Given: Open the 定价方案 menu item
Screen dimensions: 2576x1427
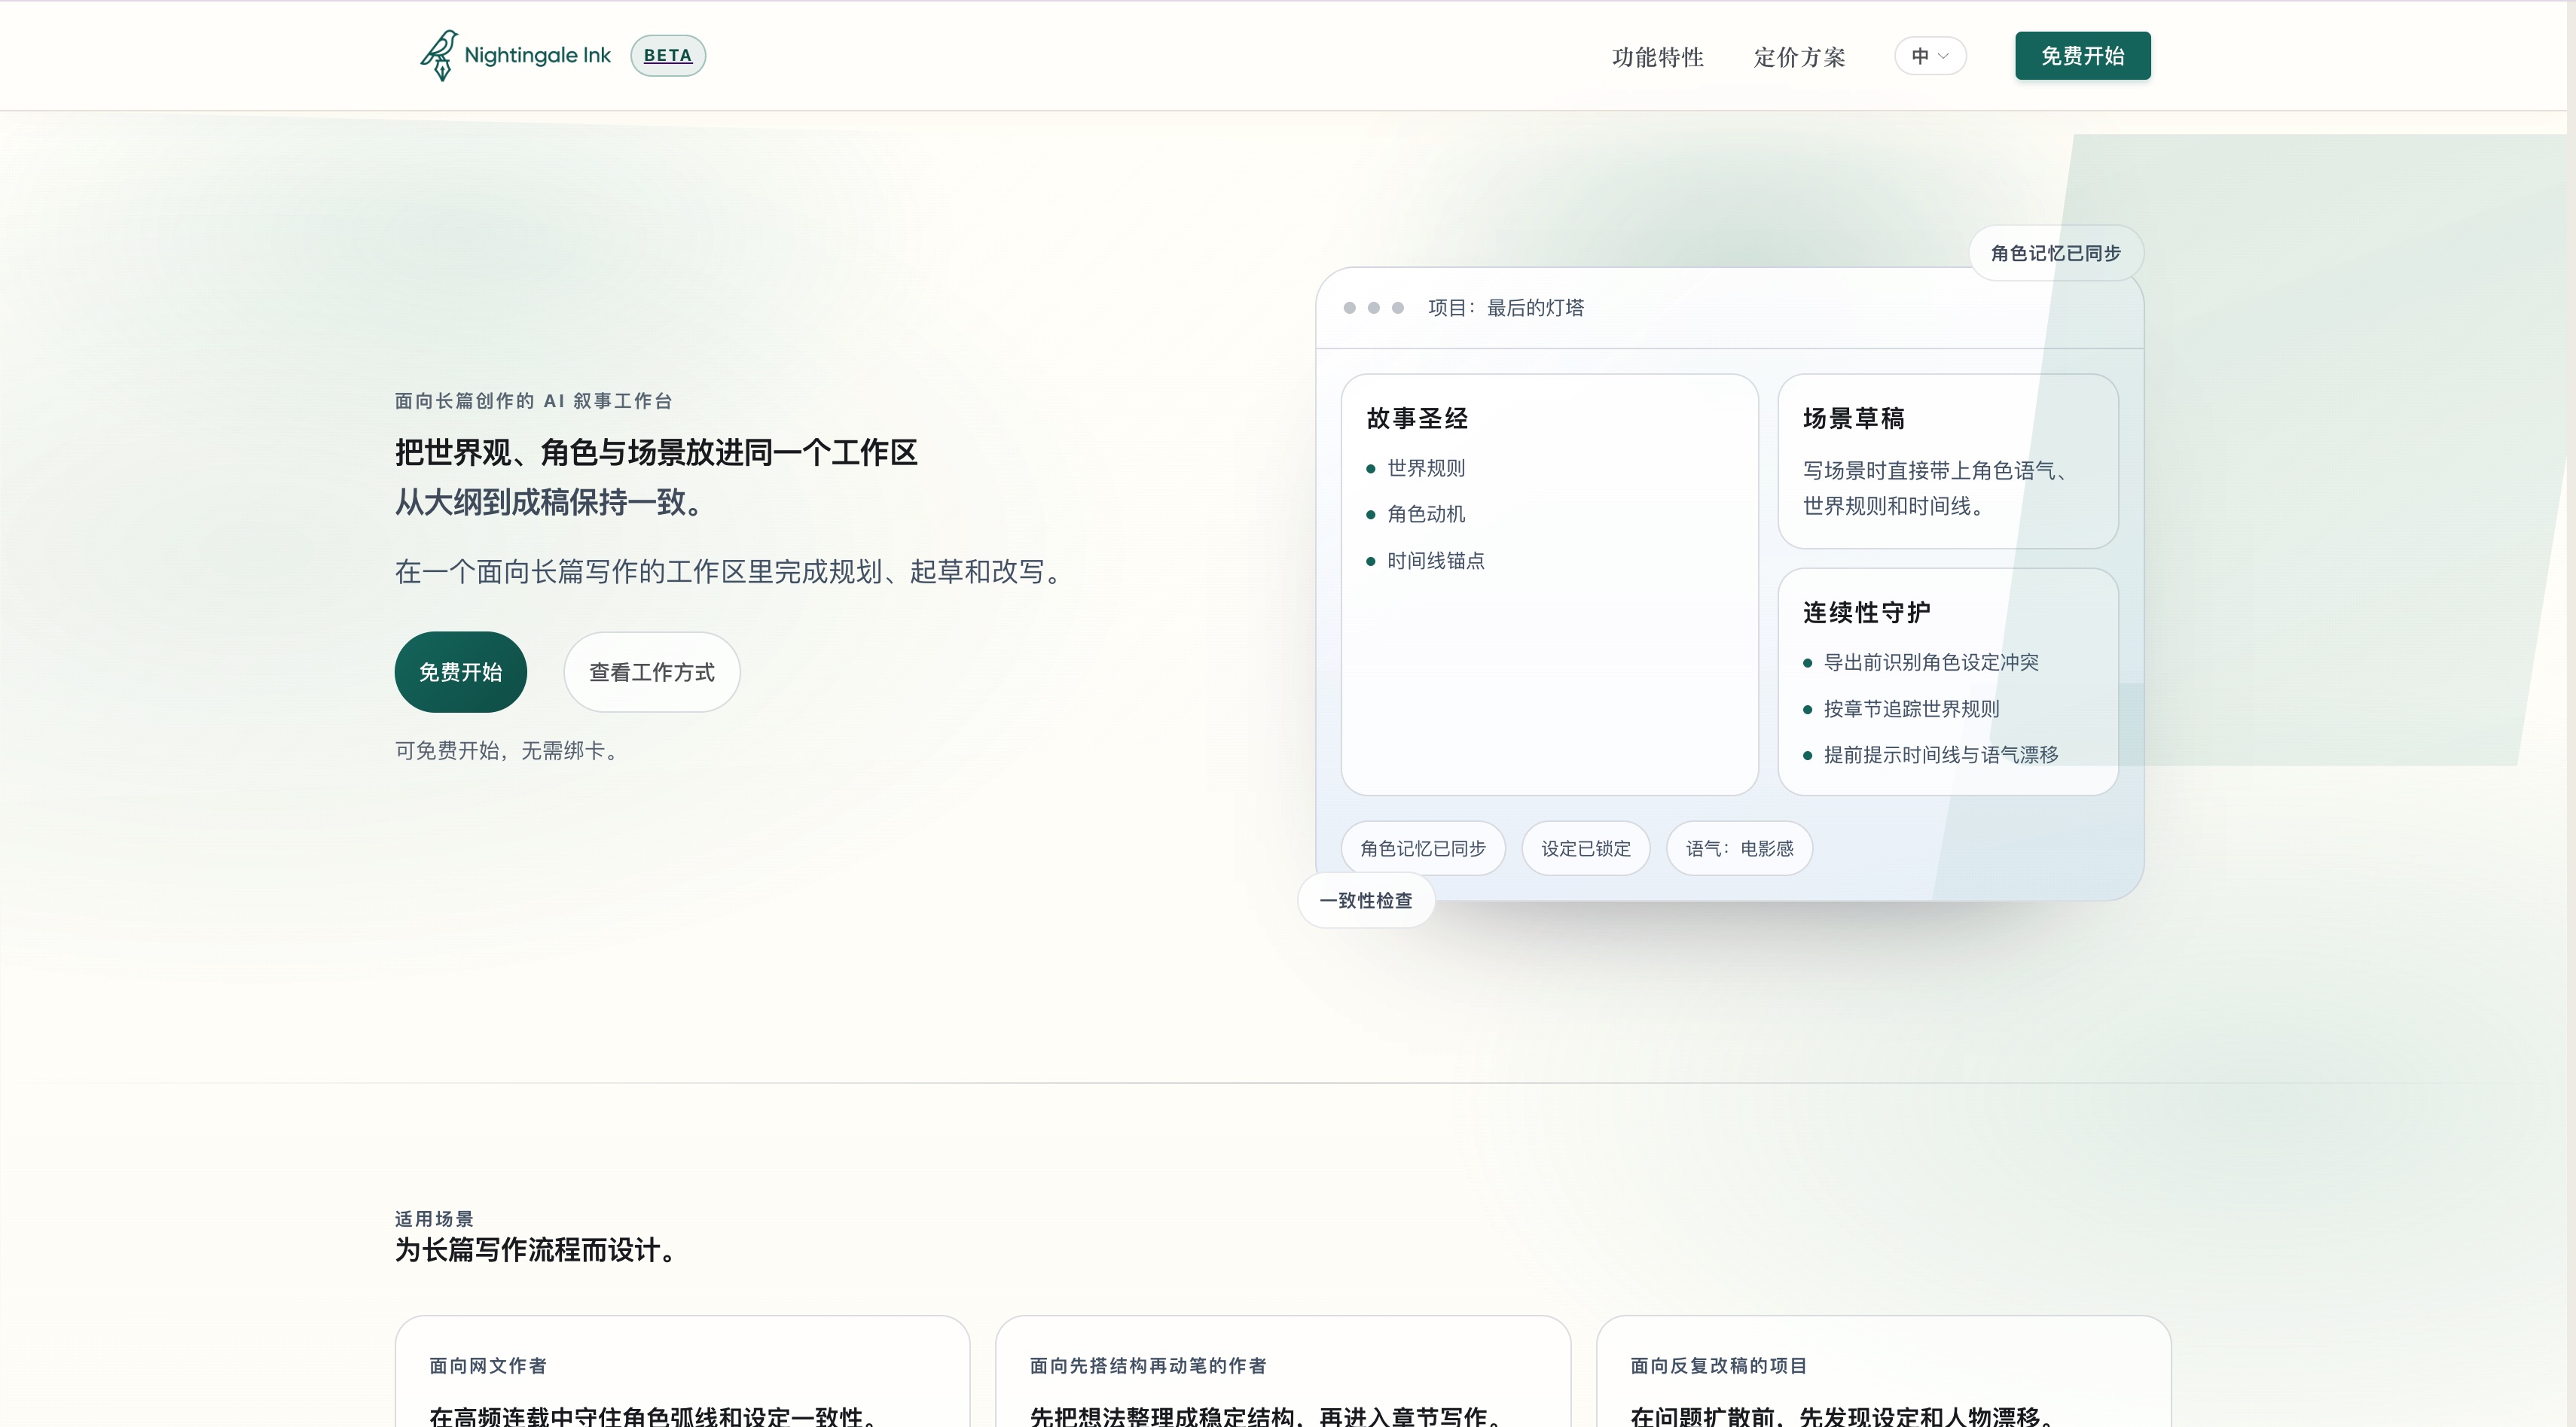Looking at the screenshot, I should click(1799, 57).
